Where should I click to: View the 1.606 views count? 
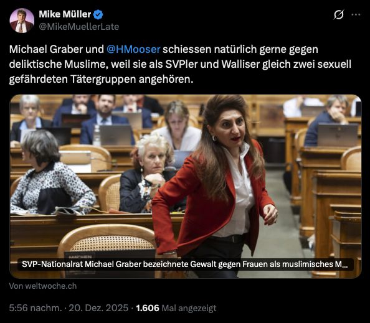pyautogui.click(x=148, y=308)
